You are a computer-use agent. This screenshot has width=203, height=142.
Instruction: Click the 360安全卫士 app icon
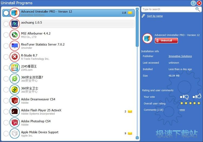(15, 90)
